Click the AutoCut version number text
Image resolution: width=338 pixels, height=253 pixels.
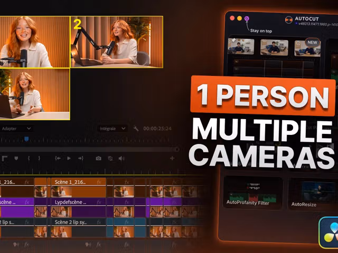click(318, 24)
